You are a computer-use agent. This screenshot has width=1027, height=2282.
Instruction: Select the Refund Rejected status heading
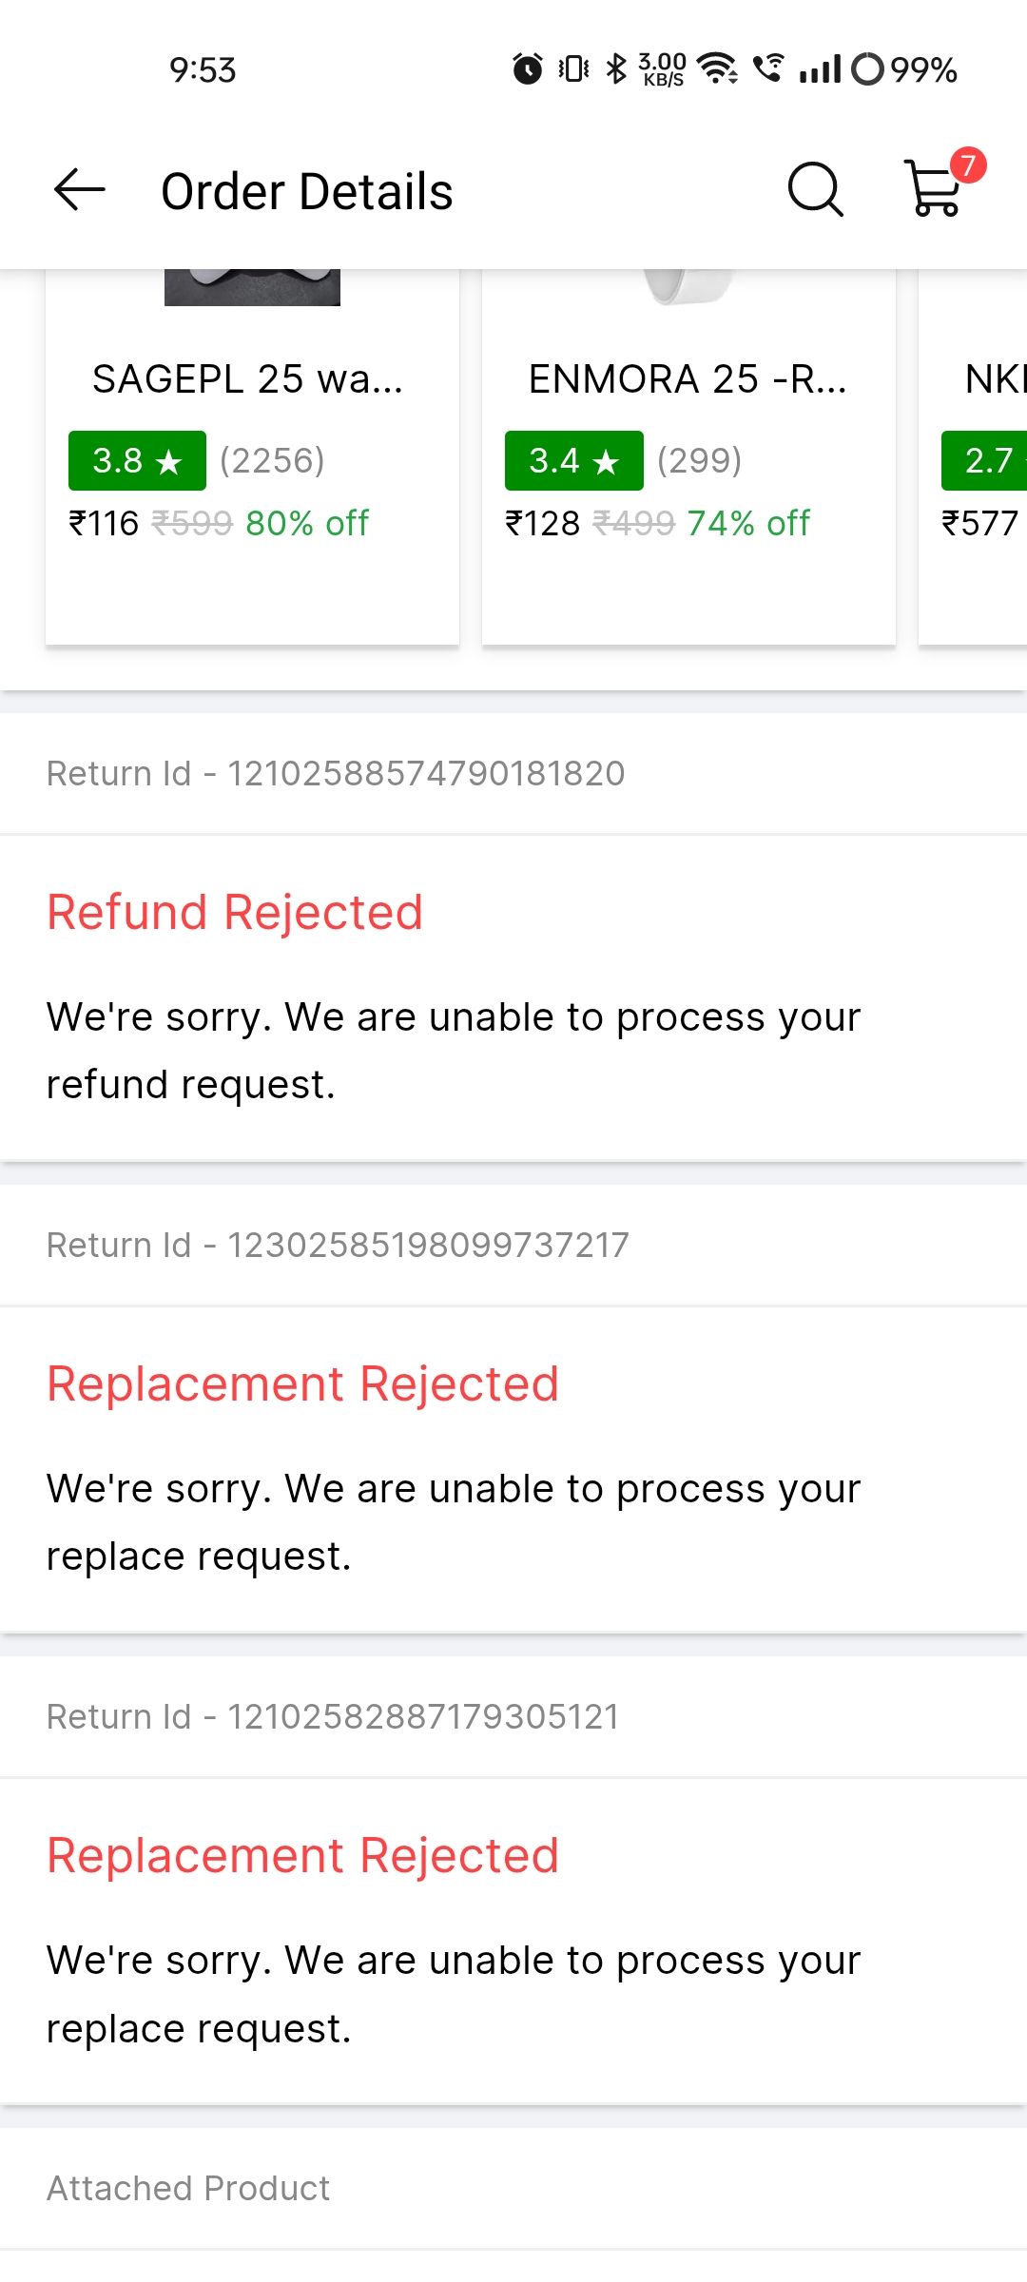tap(235, 913)
